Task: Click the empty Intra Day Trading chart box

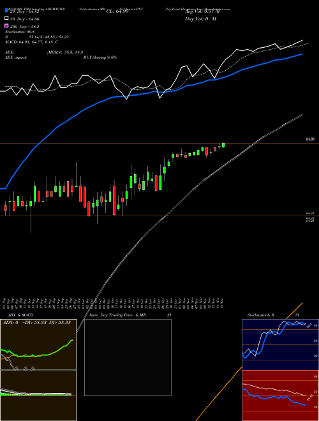Action: 128,357
